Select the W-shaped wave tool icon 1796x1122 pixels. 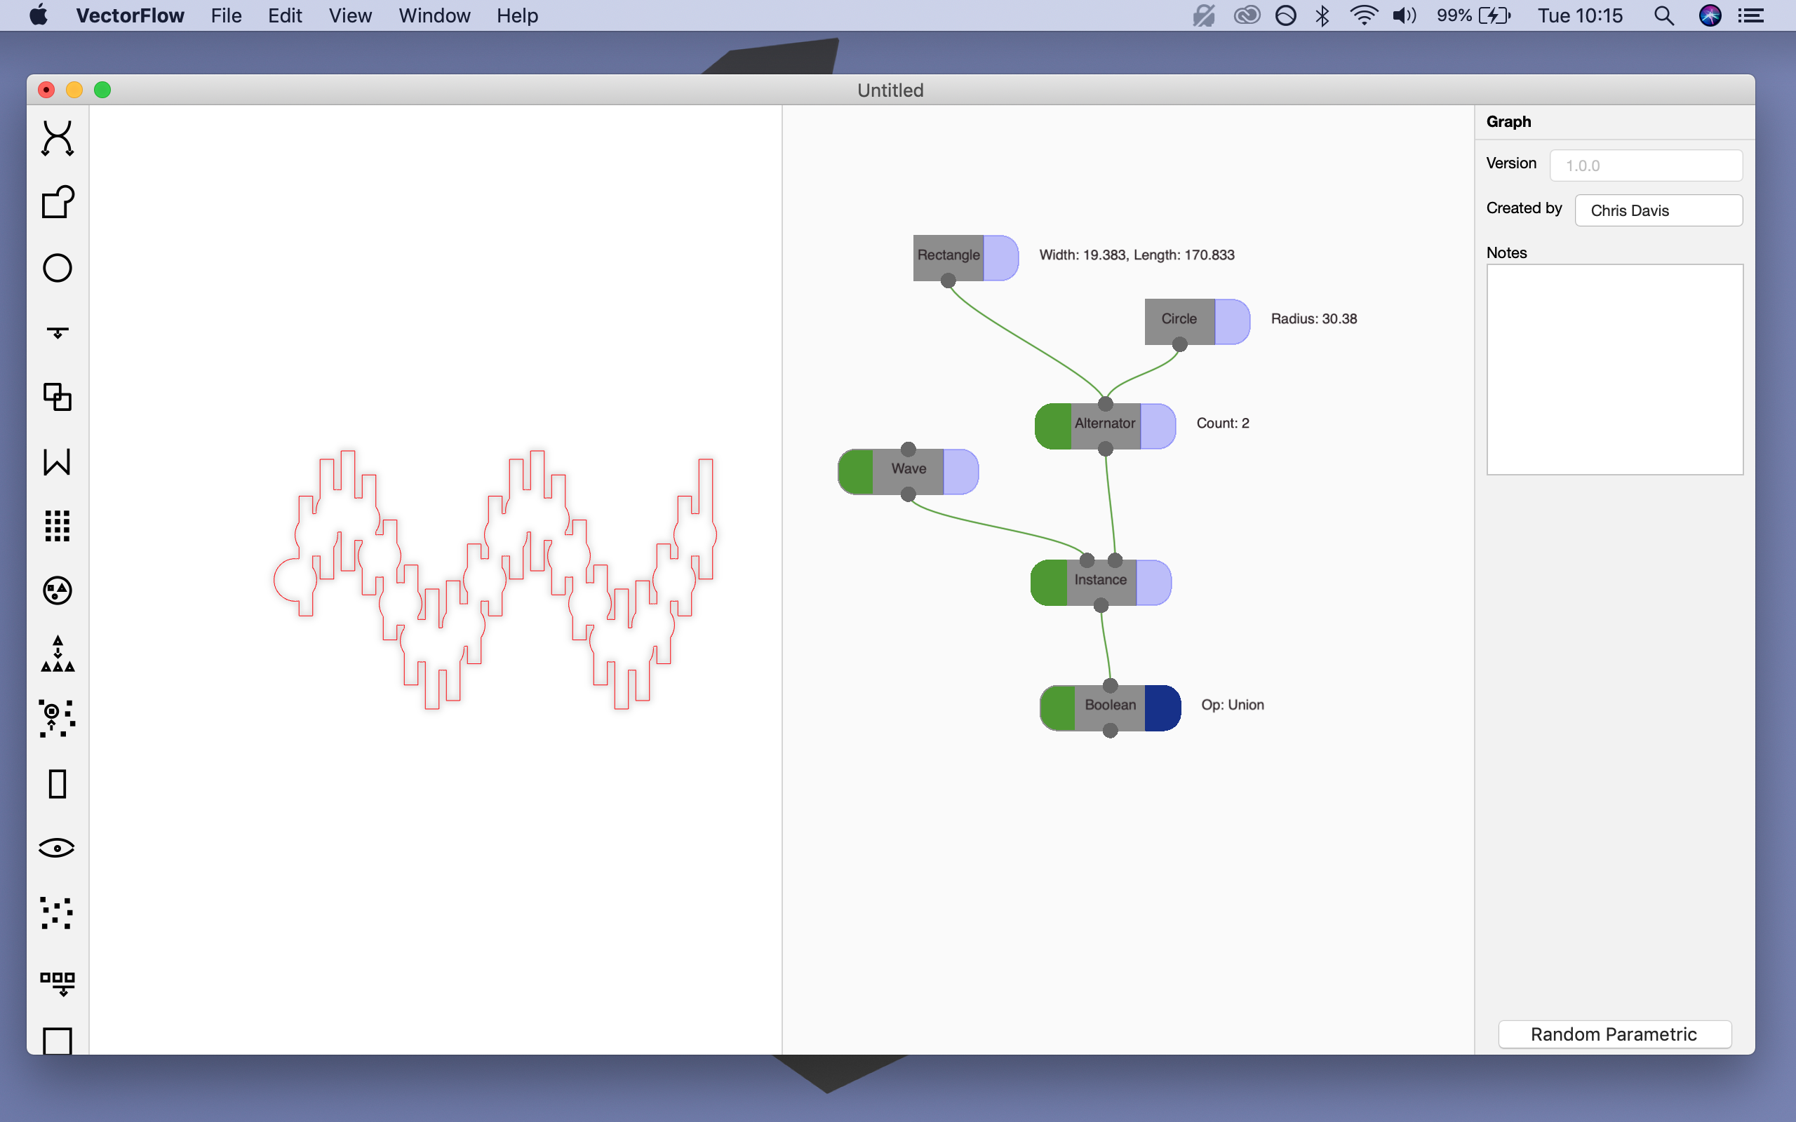click(x=57, y=461)
